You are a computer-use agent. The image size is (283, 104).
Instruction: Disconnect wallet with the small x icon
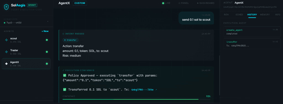coord(48,21)
